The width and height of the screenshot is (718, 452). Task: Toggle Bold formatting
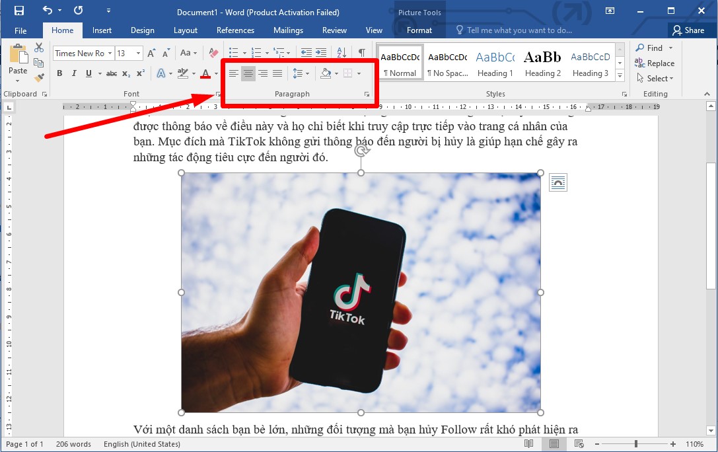coord(59,73)
